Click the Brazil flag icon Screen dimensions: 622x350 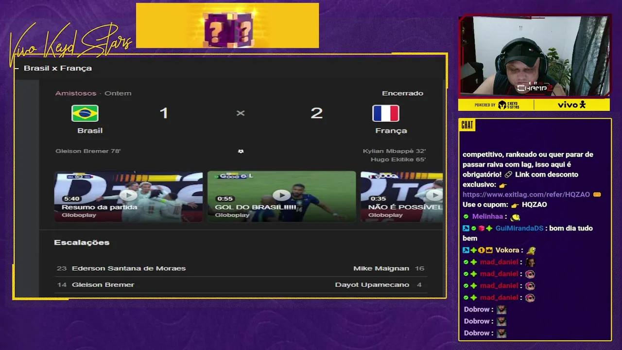pyautogui.click(x=85, y=113)
